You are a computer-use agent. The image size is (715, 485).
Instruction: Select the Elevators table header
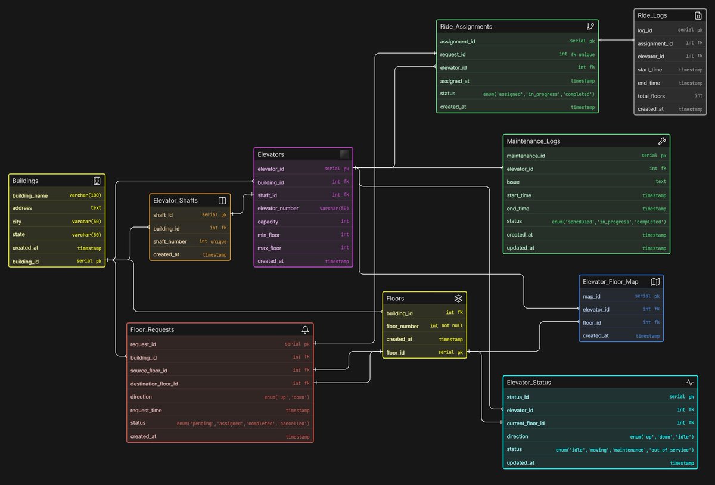tap(303, 154)
